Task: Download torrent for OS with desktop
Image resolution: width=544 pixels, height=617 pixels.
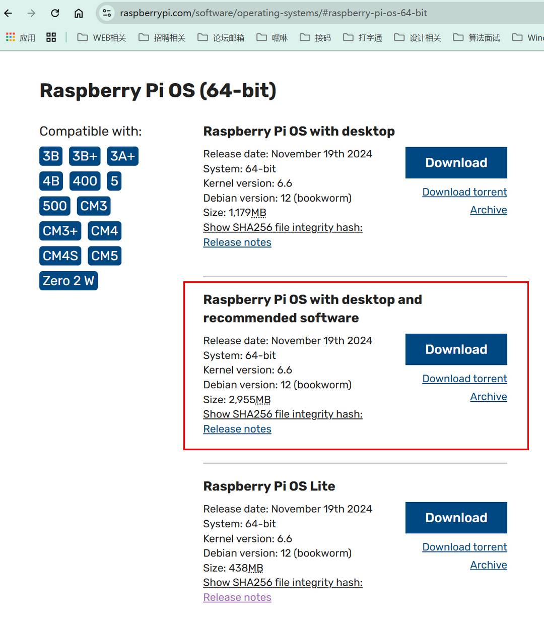Action: coord(464,192)
